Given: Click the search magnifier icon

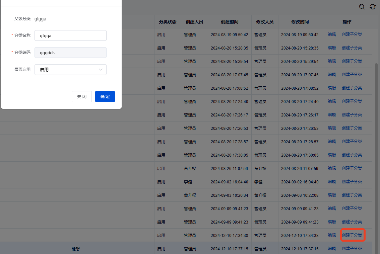Looking at the screenshot, I should [362, 7].
